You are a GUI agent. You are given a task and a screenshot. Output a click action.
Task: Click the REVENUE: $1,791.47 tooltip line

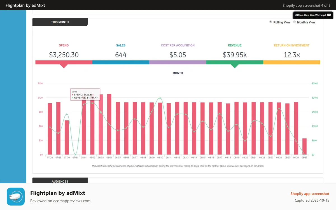pyautogui.click(x=85, y=98)
